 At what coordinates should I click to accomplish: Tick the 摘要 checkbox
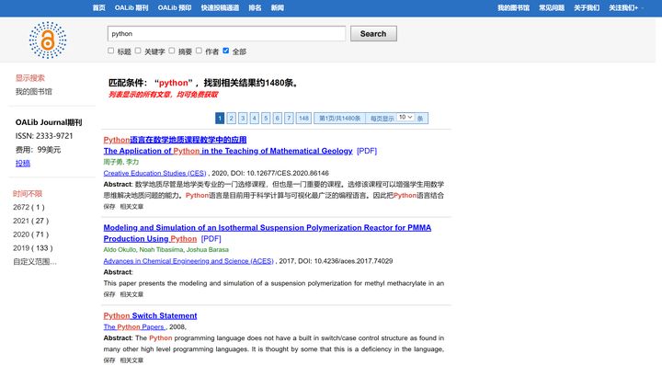coord(171,51)
